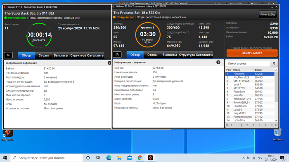
Task: Click scroll down arrow of player list
Action: coord(276,120)
